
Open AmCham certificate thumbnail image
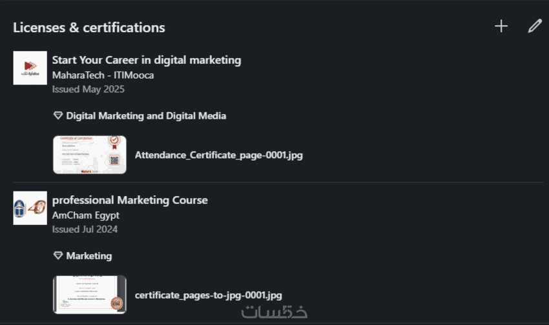pyautogui.click(x=90, y=295)
